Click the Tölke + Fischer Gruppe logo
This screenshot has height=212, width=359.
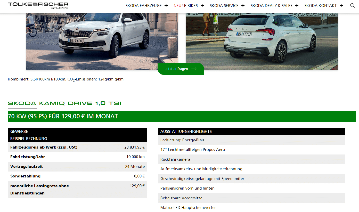coord(38,5)
